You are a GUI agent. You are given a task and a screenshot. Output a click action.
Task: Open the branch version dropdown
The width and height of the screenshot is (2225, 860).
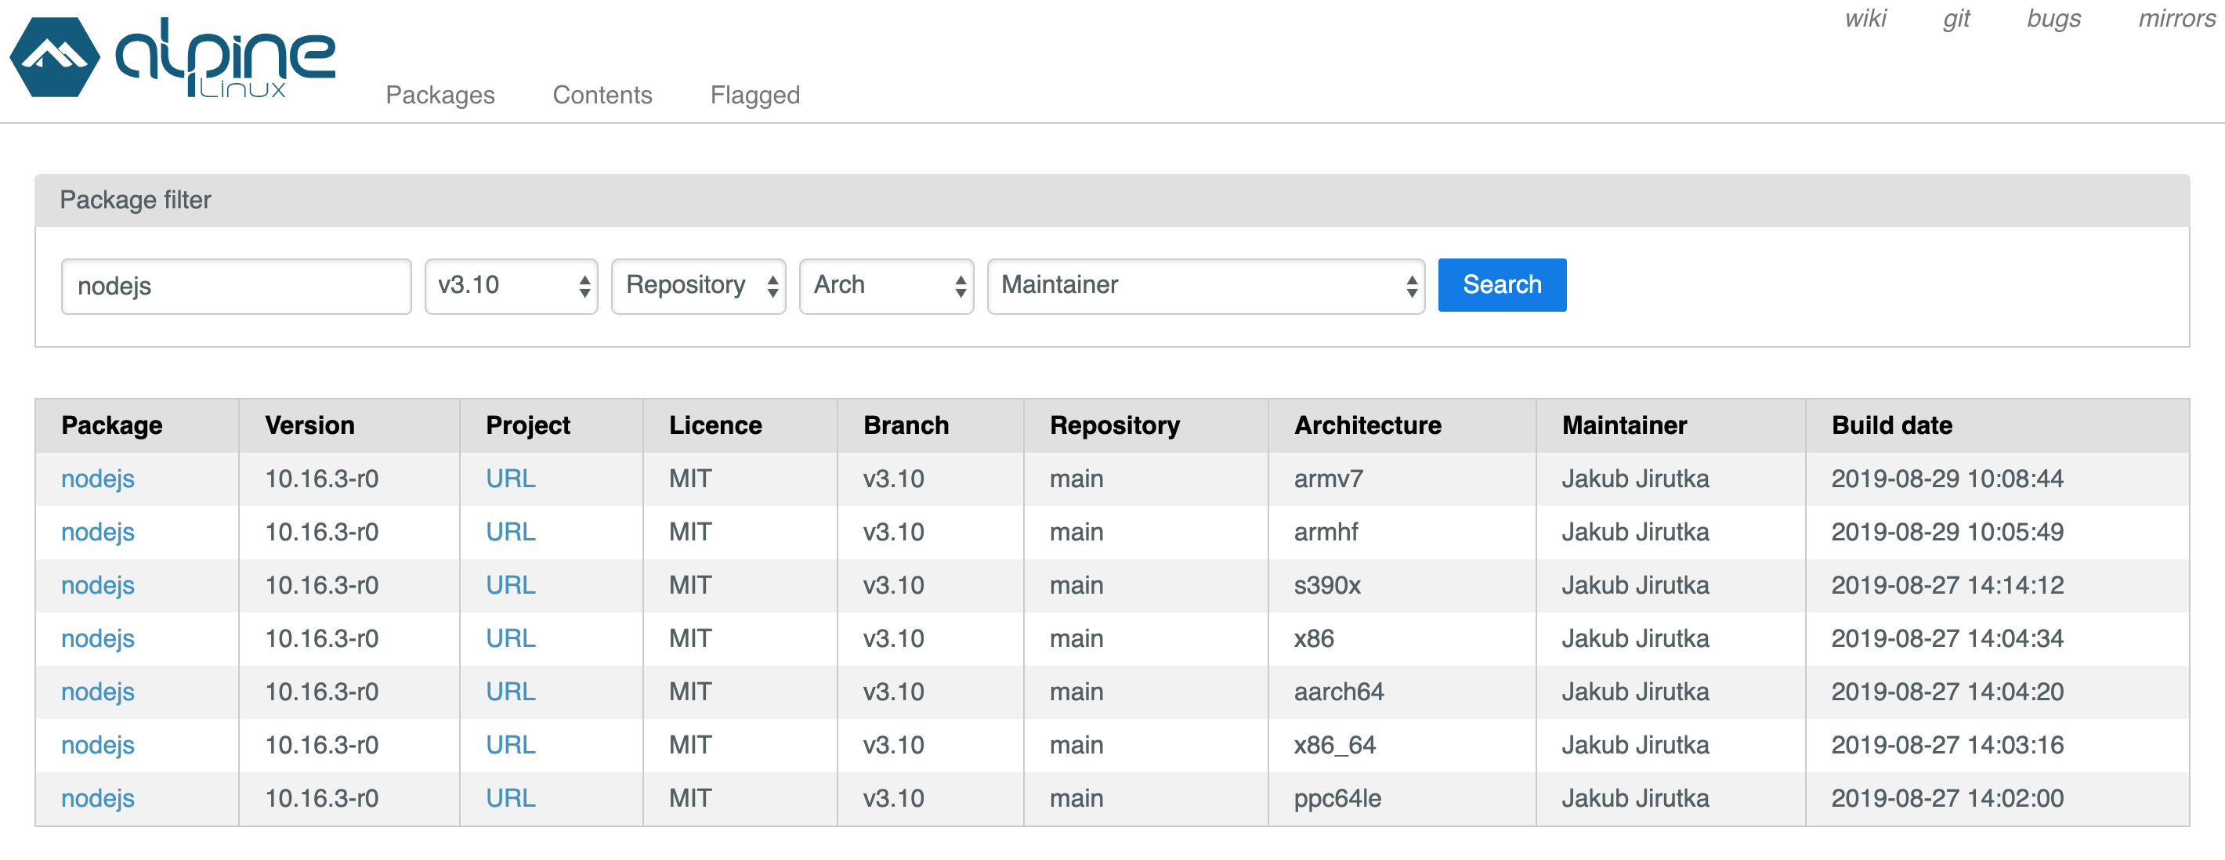[x=511, y=285]
